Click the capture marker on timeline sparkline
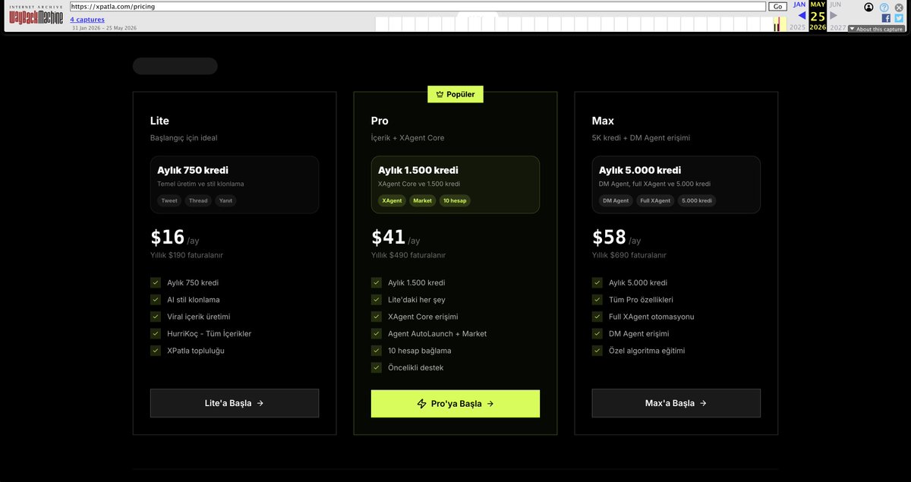 (x=777, y=24)
